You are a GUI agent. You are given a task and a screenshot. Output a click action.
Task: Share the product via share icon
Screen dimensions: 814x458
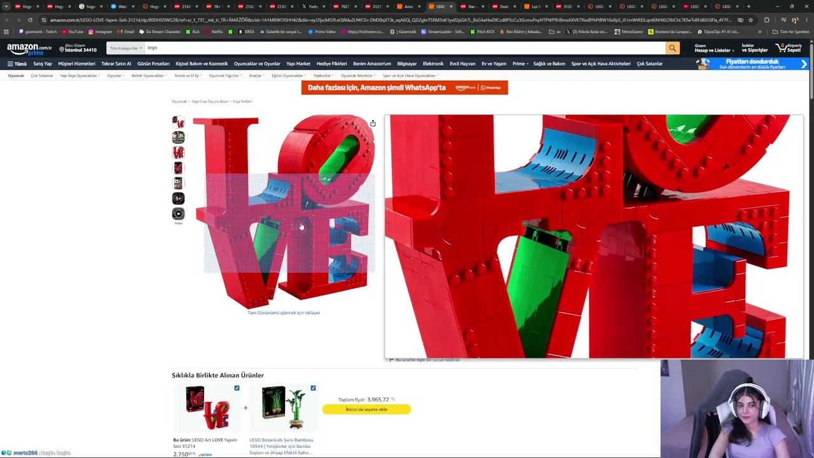[373, 123]
